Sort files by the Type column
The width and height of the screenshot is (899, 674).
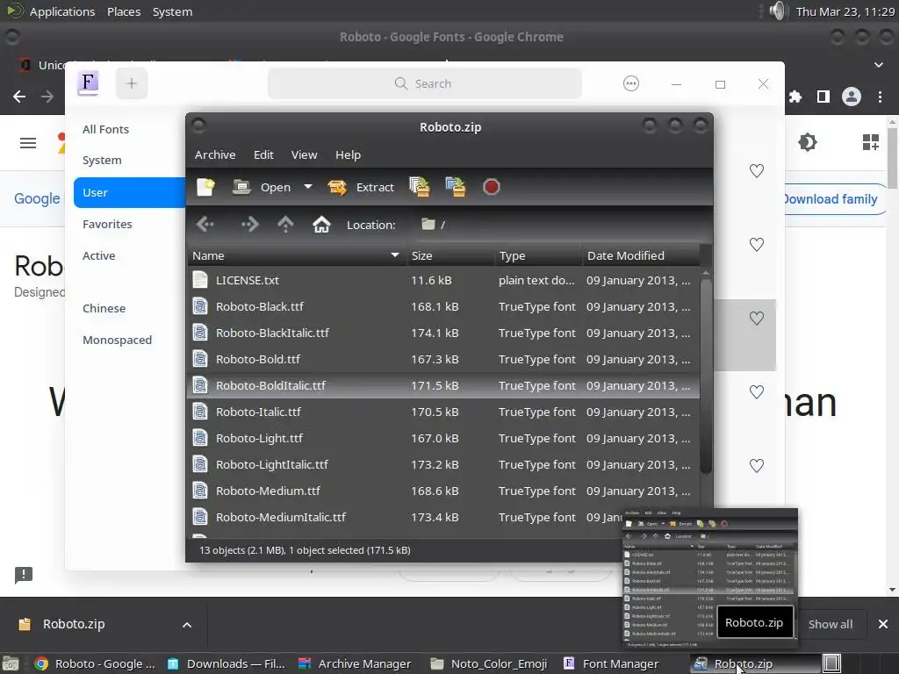click(x=539, y=255)
